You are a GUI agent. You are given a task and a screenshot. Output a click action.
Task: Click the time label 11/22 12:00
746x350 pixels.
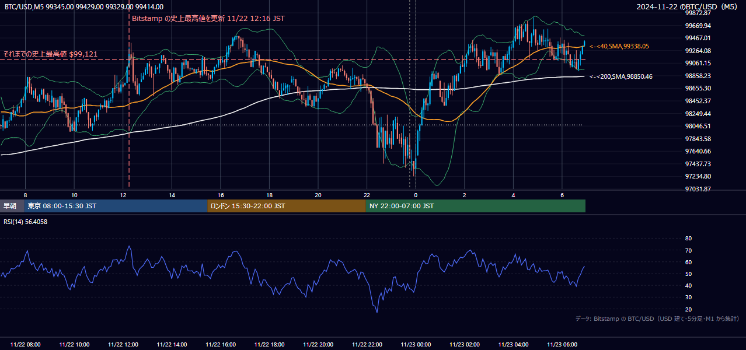[123, 345]
